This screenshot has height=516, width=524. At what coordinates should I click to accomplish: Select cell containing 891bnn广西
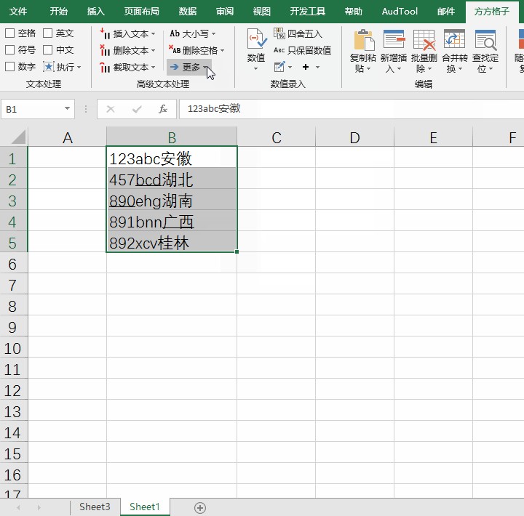coord(172,221)
